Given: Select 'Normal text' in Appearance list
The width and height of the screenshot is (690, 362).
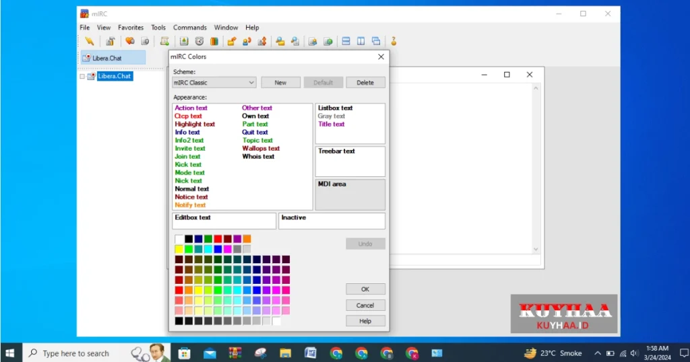Looking at the screenshot, I should pyautogui.click(x=192, y=189).
